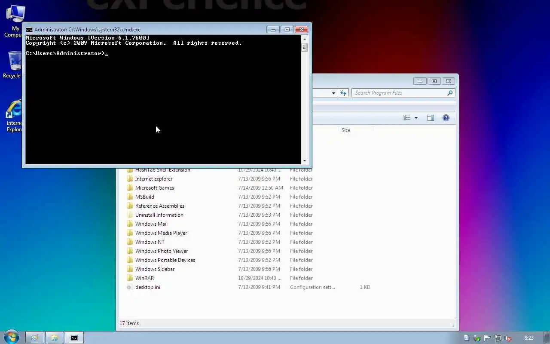Click the green check tray icon

tap(477, 338)
